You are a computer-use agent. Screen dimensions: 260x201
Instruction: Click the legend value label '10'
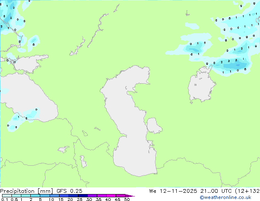coord(51,199)
